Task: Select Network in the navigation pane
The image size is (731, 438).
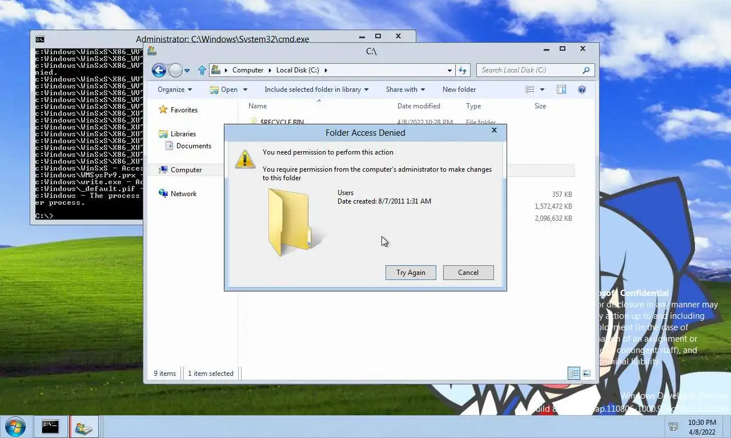Action: tap(183, 194)
